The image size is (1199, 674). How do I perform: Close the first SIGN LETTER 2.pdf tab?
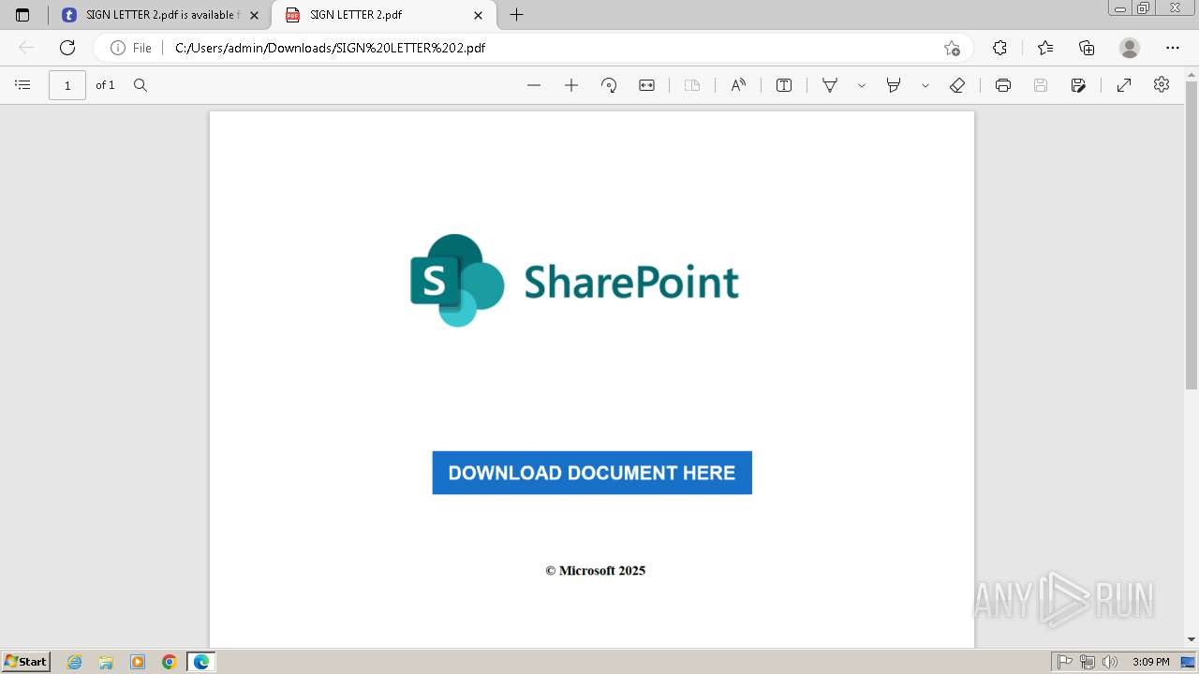pyautogui.click(x=254, y=15)
